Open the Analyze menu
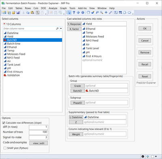The width and height of the screenshot is (162, 159). [53, 8]
